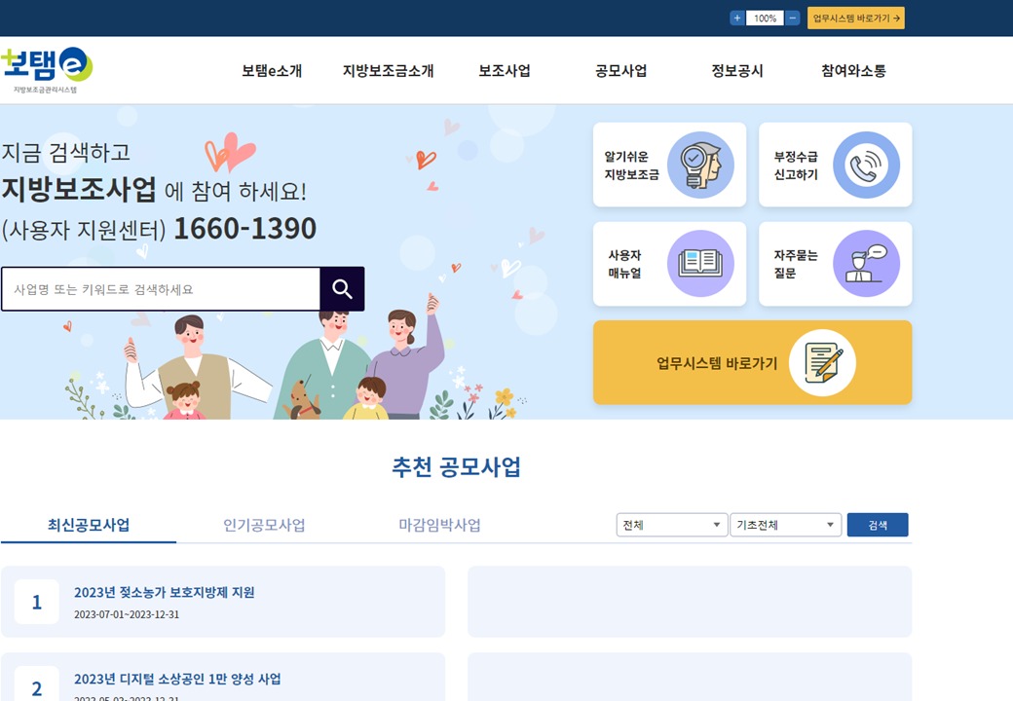1013x701 pixels.
Task: Switch to the 마감임박사업 tab
Action: point(439,525)
